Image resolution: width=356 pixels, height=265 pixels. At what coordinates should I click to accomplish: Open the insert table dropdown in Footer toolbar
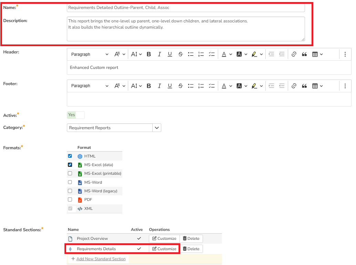pyautogui.click(x=317, y=86)
